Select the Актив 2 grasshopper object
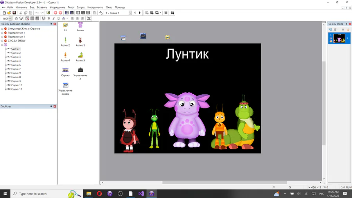Screen dimensions: 352x198 click(x=65, y=42)
